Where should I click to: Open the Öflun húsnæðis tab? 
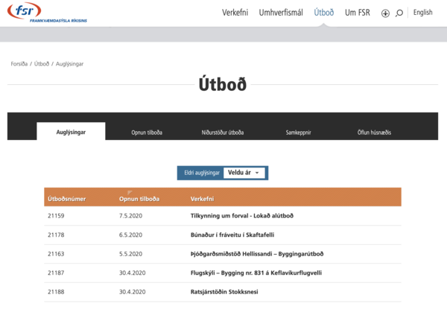[x=374, y=133]
